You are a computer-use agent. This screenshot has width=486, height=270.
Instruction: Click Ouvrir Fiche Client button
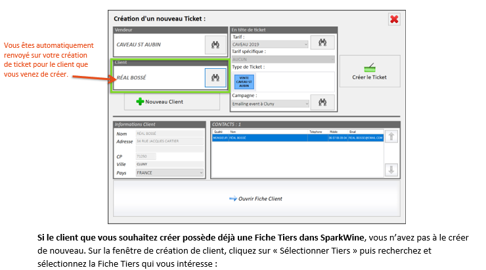click(x=255, y=198)
